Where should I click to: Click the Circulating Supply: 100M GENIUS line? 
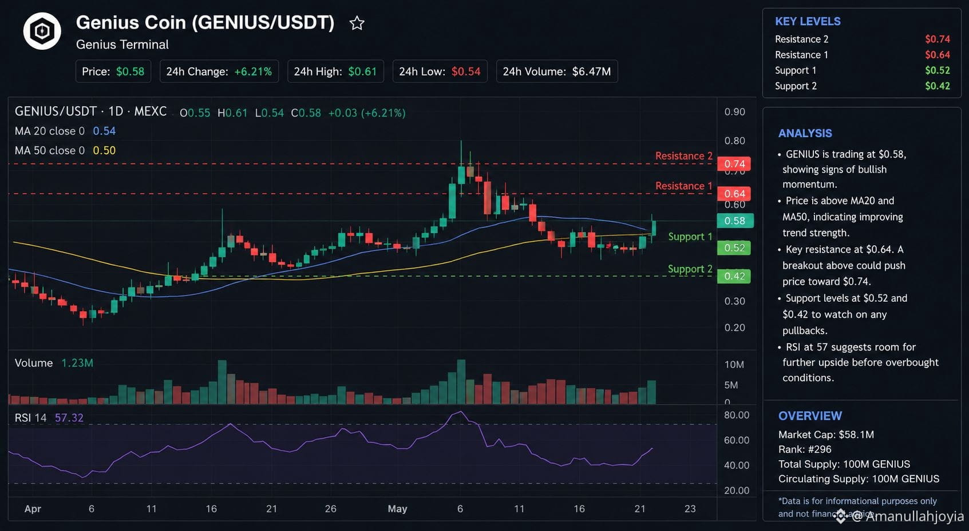859,479
